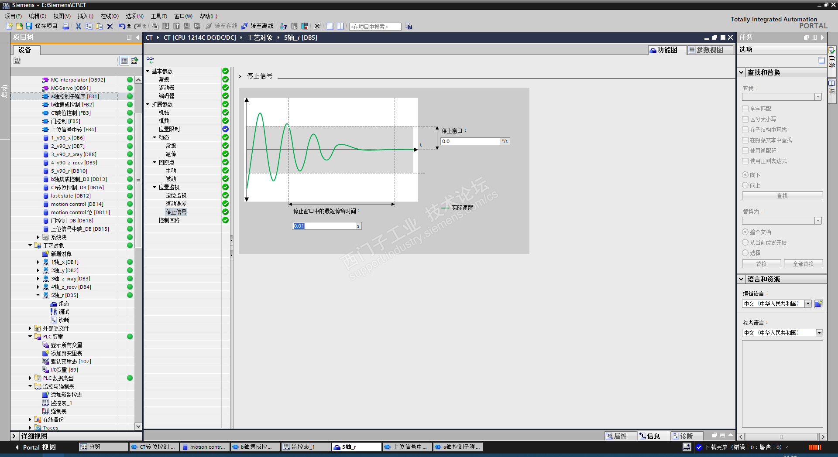Expand the 详细视图 panel
This screenshot has height=457, width=838.
tap(14, 436)
